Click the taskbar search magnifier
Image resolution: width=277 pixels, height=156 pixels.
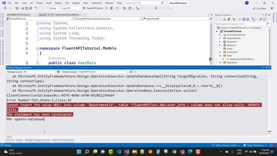coord(87,152)
